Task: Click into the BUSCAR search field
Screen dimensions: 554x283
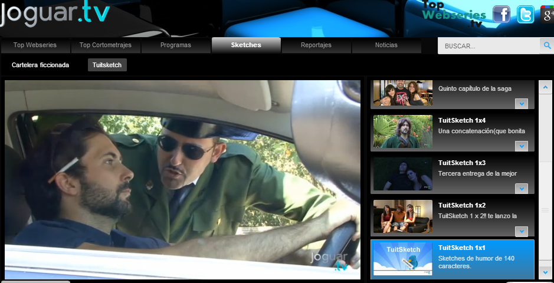Action: 489,46
